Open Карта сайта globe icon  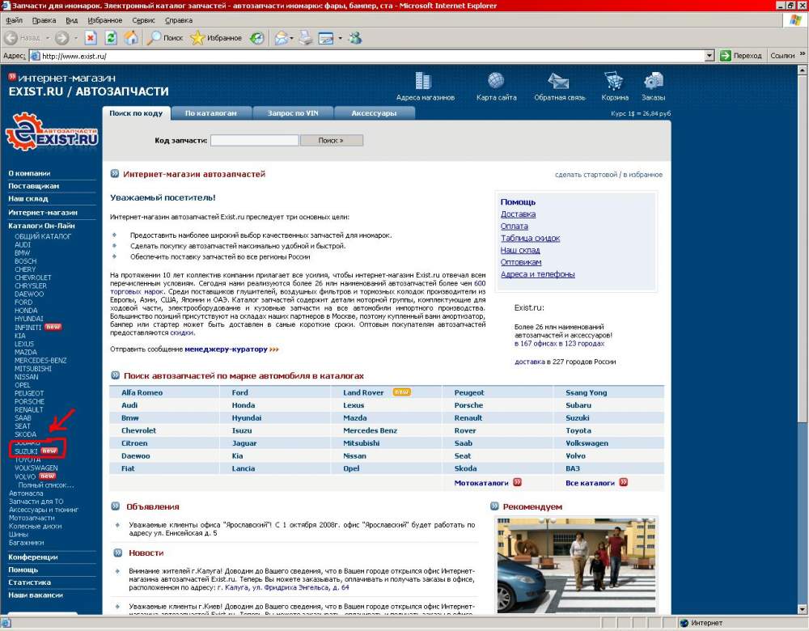[x=496, y=80]
